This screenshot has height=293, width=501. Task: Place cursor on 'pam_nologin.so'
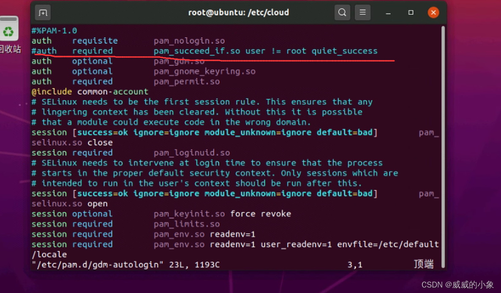[x=189, y=41]
